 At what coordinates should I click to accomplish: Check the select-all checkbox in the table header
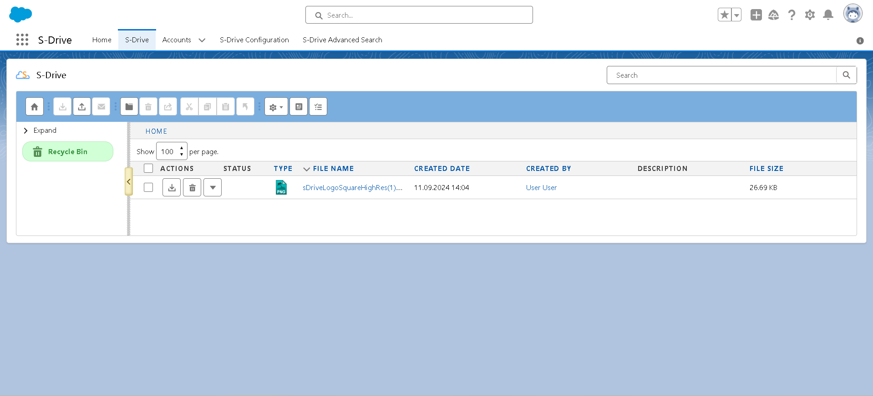148,169
